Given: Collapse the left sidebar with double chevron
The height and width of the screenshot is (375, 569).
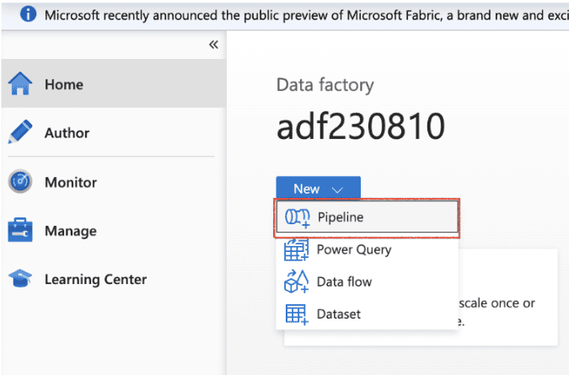Looking at the screenshot, I should 213,45.
